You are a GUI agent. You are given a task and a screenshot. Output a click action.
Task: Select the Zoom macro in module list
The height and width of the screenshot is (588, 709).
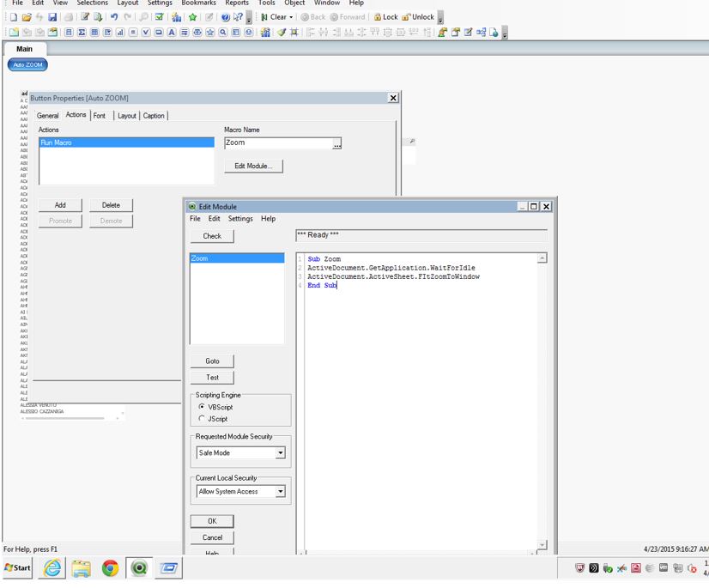(237, 258)
